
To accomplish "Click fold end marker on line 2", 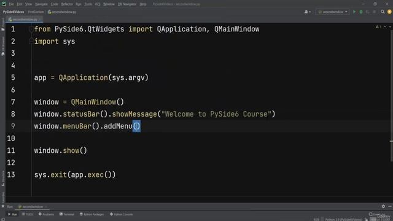I will 31,41.
